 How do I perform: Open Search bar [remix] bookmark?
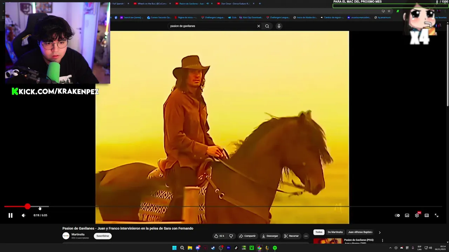(132, 17)
